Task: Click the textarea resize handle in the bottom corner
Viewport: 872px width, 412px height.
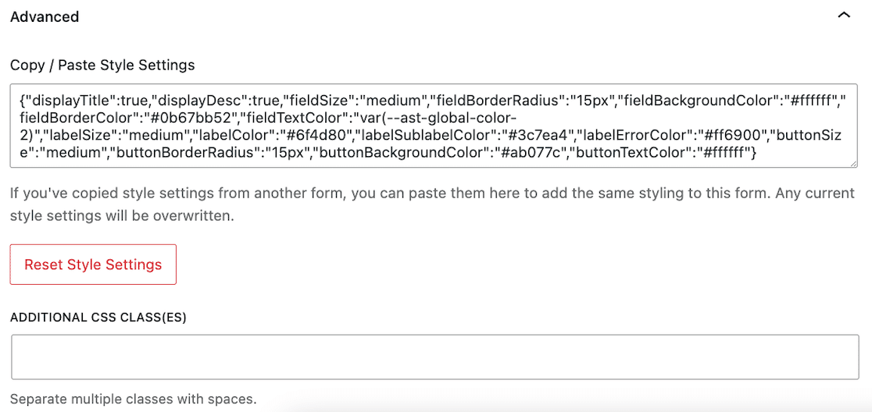Action: pyautogui.click(x=854, y=162)
